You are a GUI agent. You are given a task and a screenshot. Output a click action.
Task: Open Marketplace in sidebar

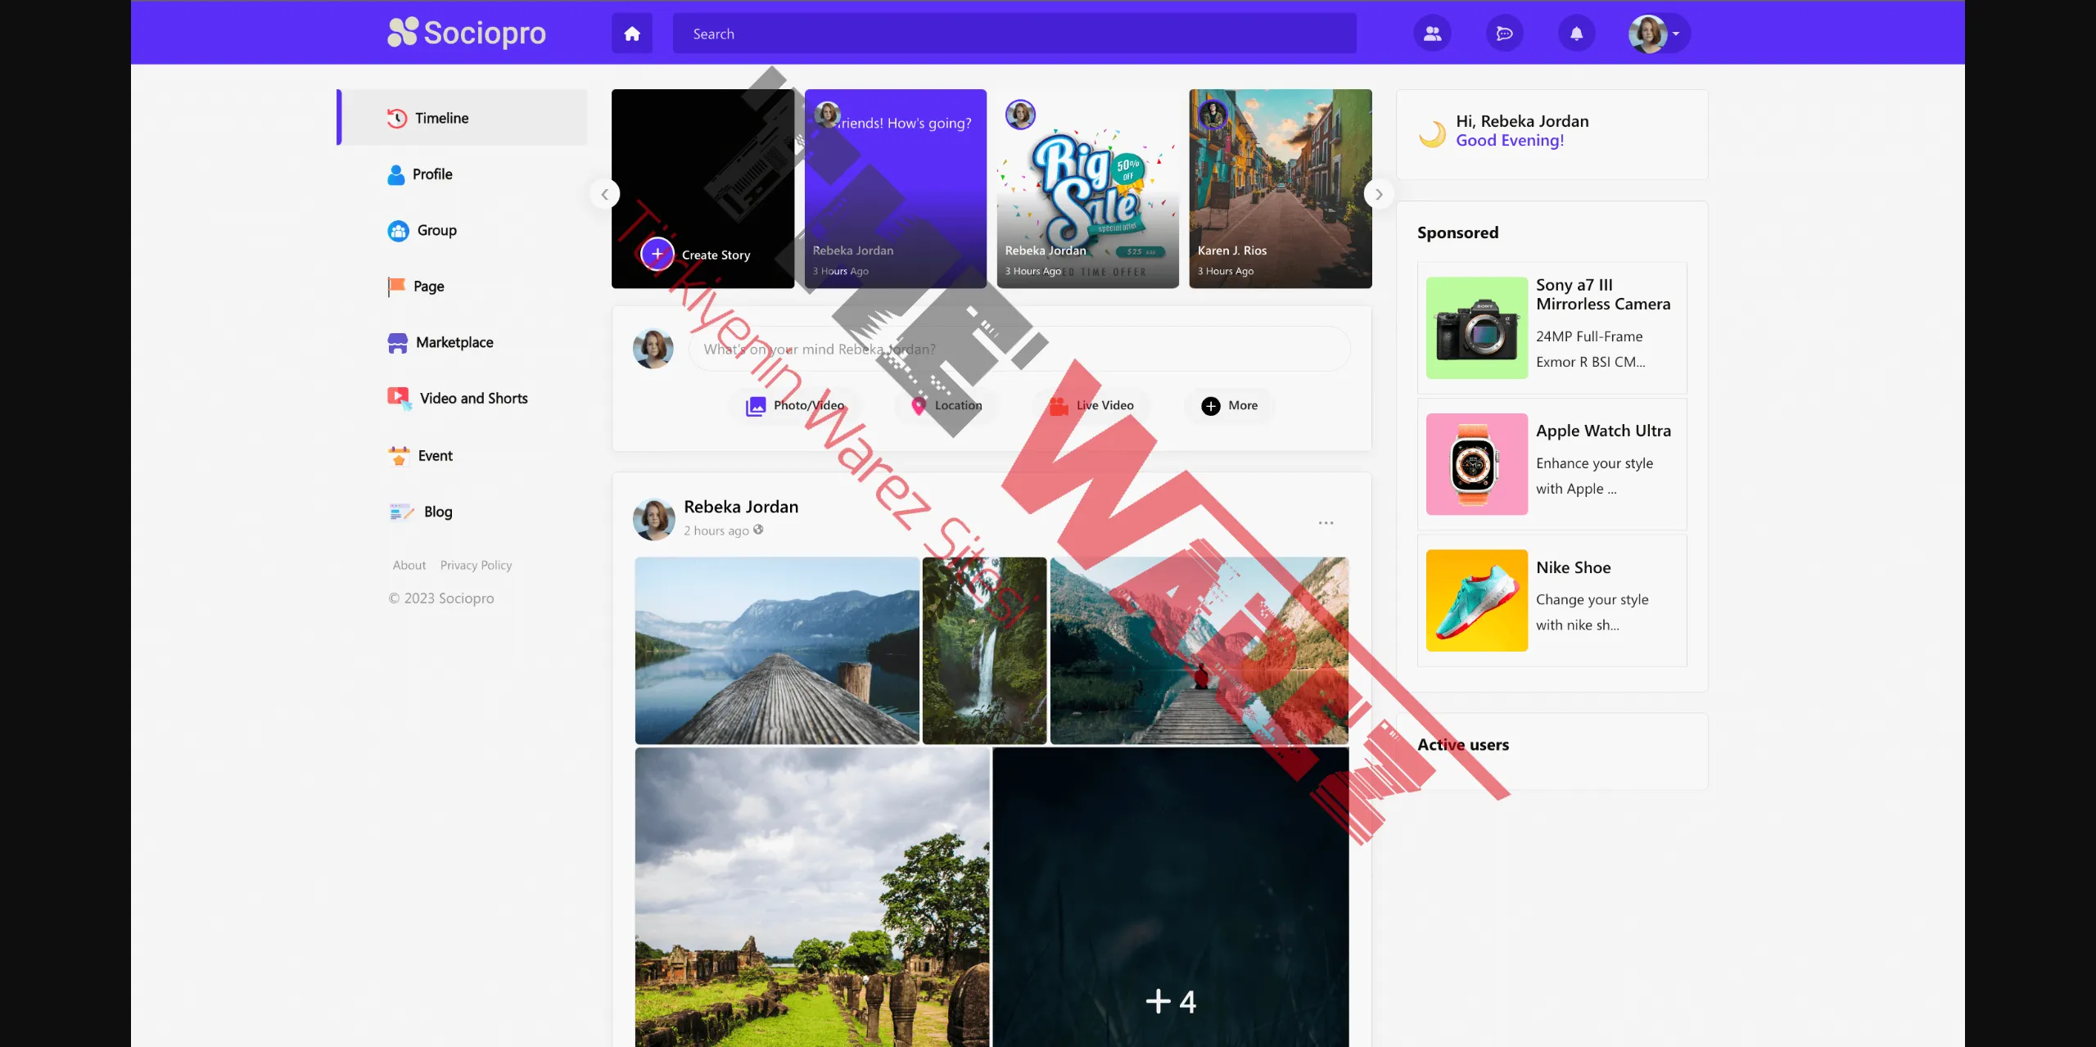(454, 342)
